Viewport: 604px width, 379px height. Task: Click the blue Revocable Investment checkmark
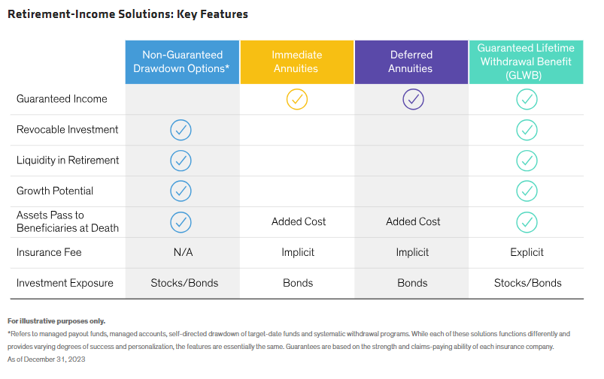181,130
